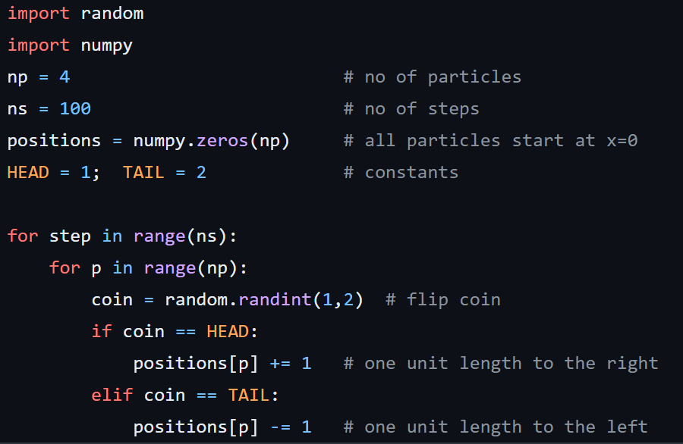The image size is (683, 444).
Task: Click the '# constants' comment
Action: tap(401, 173)
